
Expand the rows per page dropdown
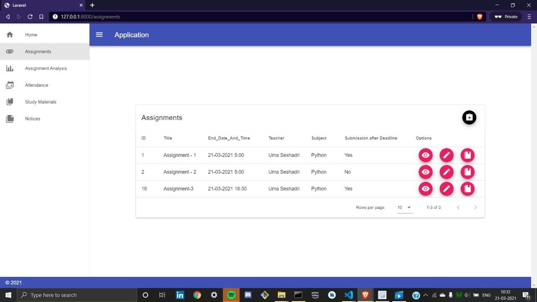(x=405, y=207)
